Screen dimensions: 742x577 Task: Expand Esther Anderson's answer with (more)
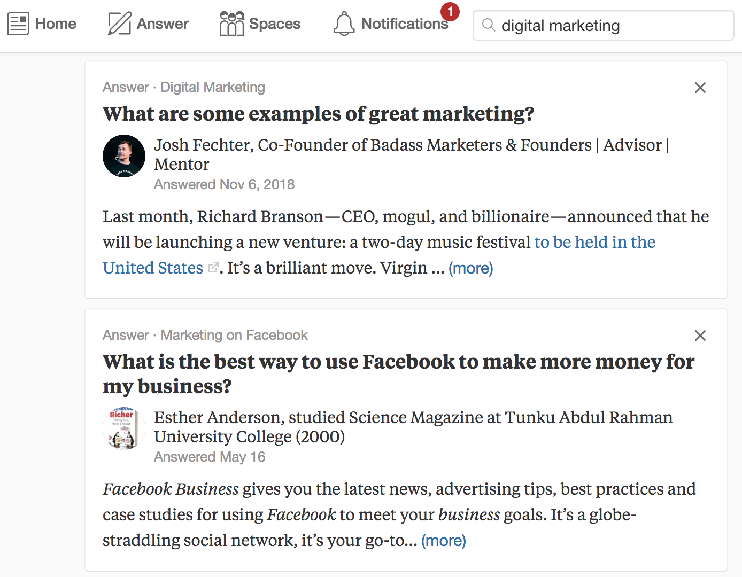click(443, 541)
